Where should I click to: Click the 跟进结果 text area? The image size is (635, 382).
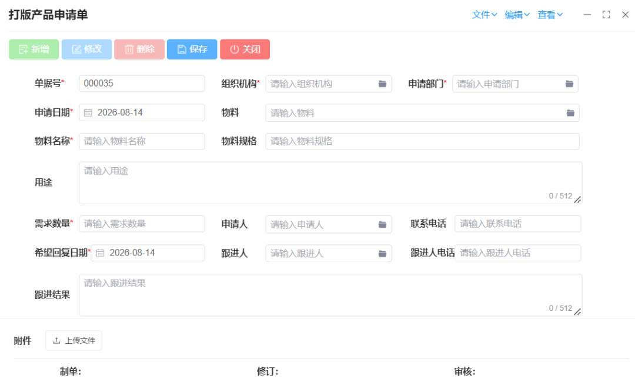click(x=330, y=295)
